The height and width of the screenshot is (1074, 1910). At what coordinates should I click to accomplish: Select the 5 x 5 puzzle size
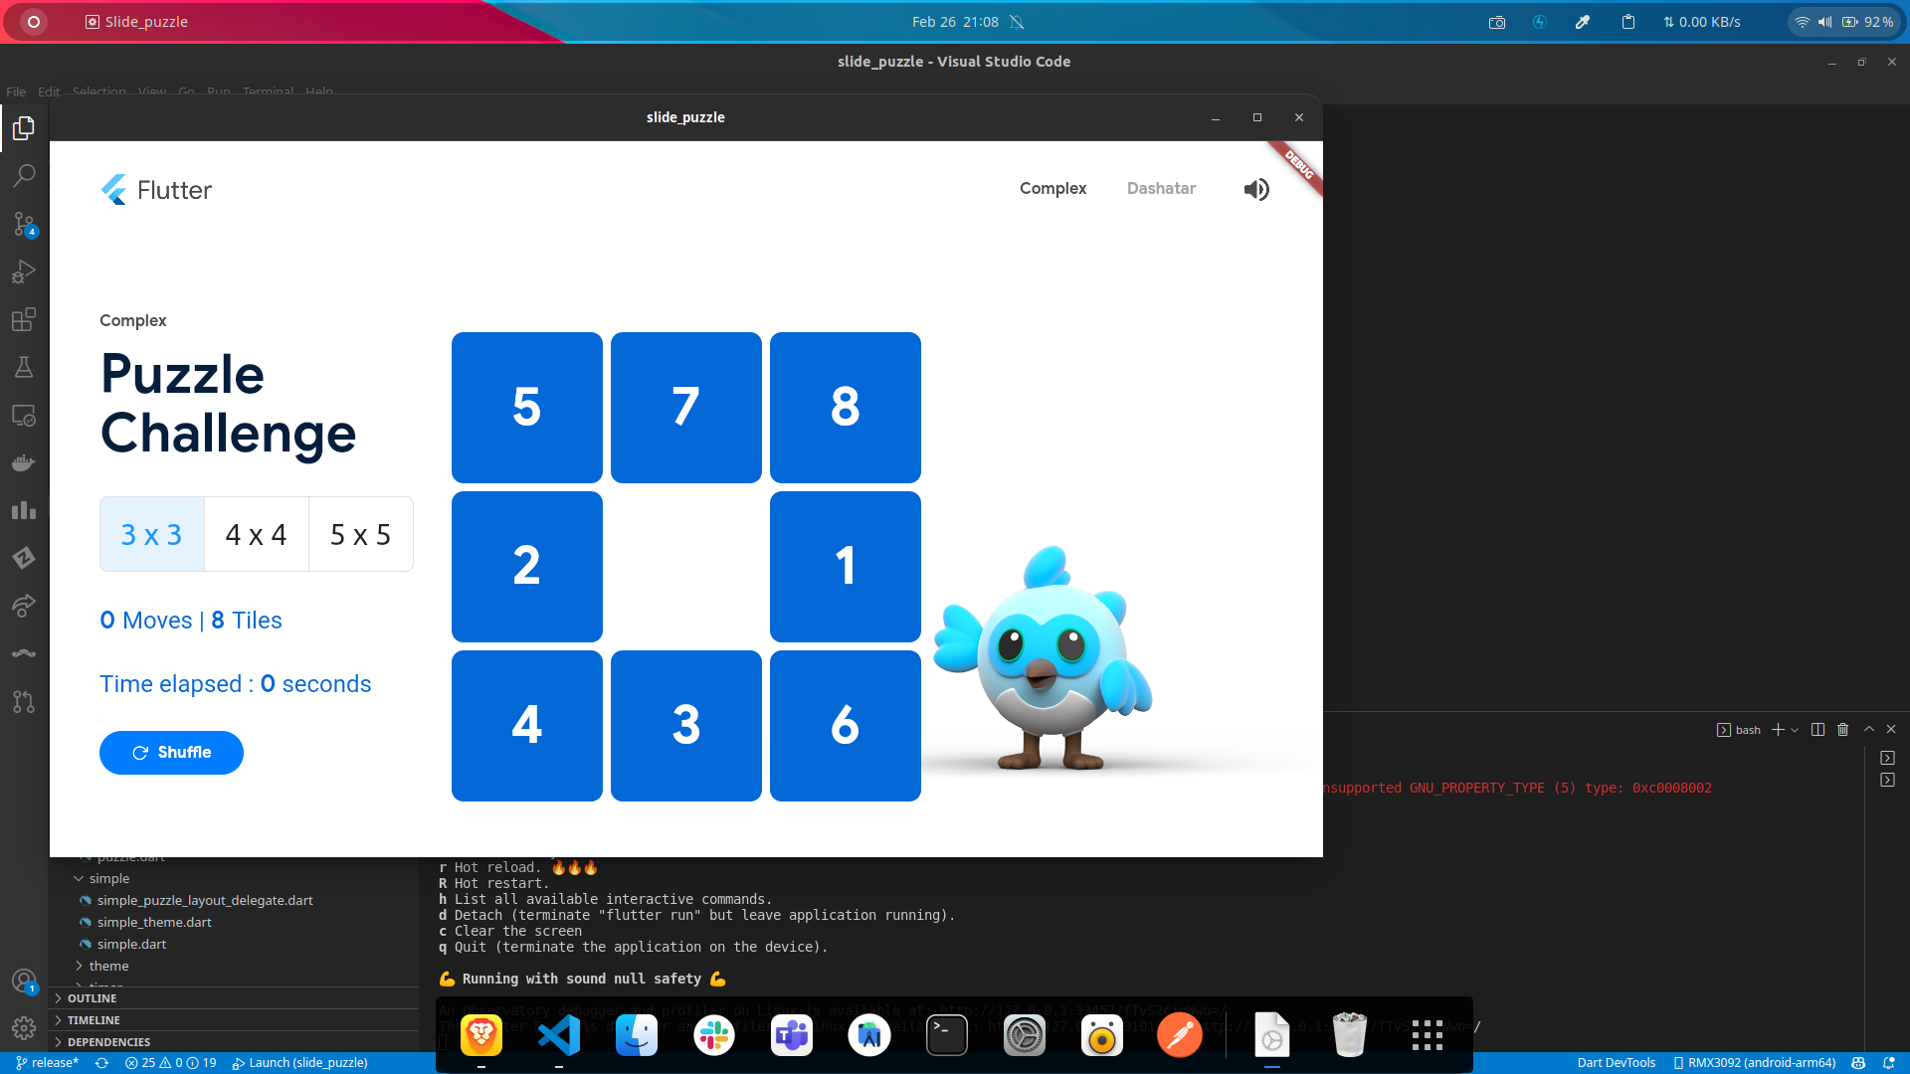tap(360, 535)
